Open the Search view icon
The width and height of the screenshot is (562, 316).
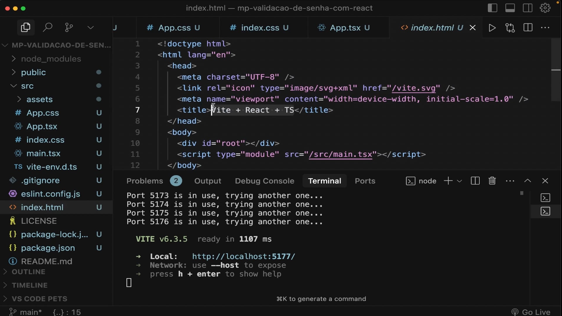click(x=47, y=28)
